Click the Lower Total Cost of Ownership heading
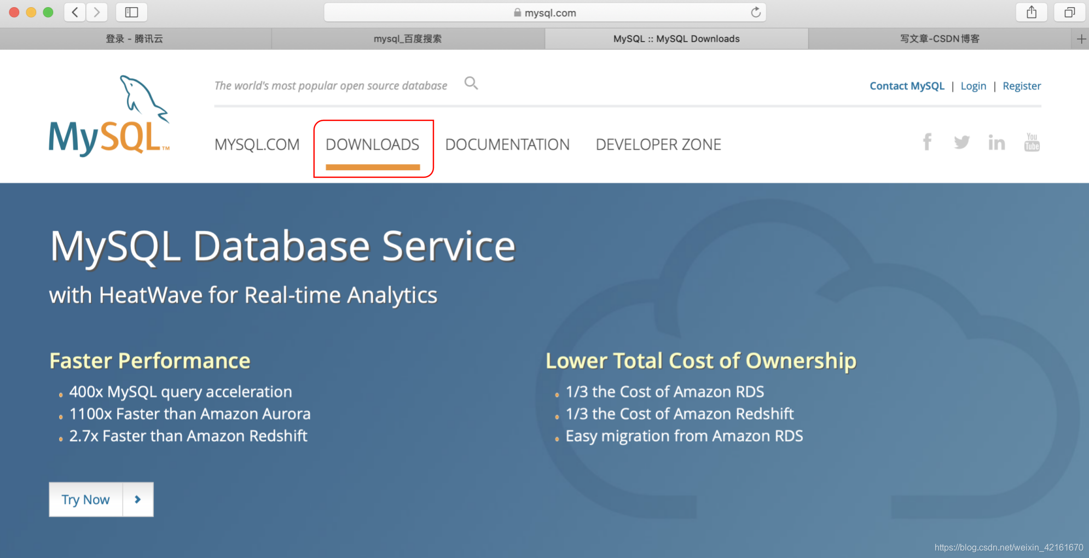The width and height of the screenshot is (1089, 558). [x=701, y=361]
